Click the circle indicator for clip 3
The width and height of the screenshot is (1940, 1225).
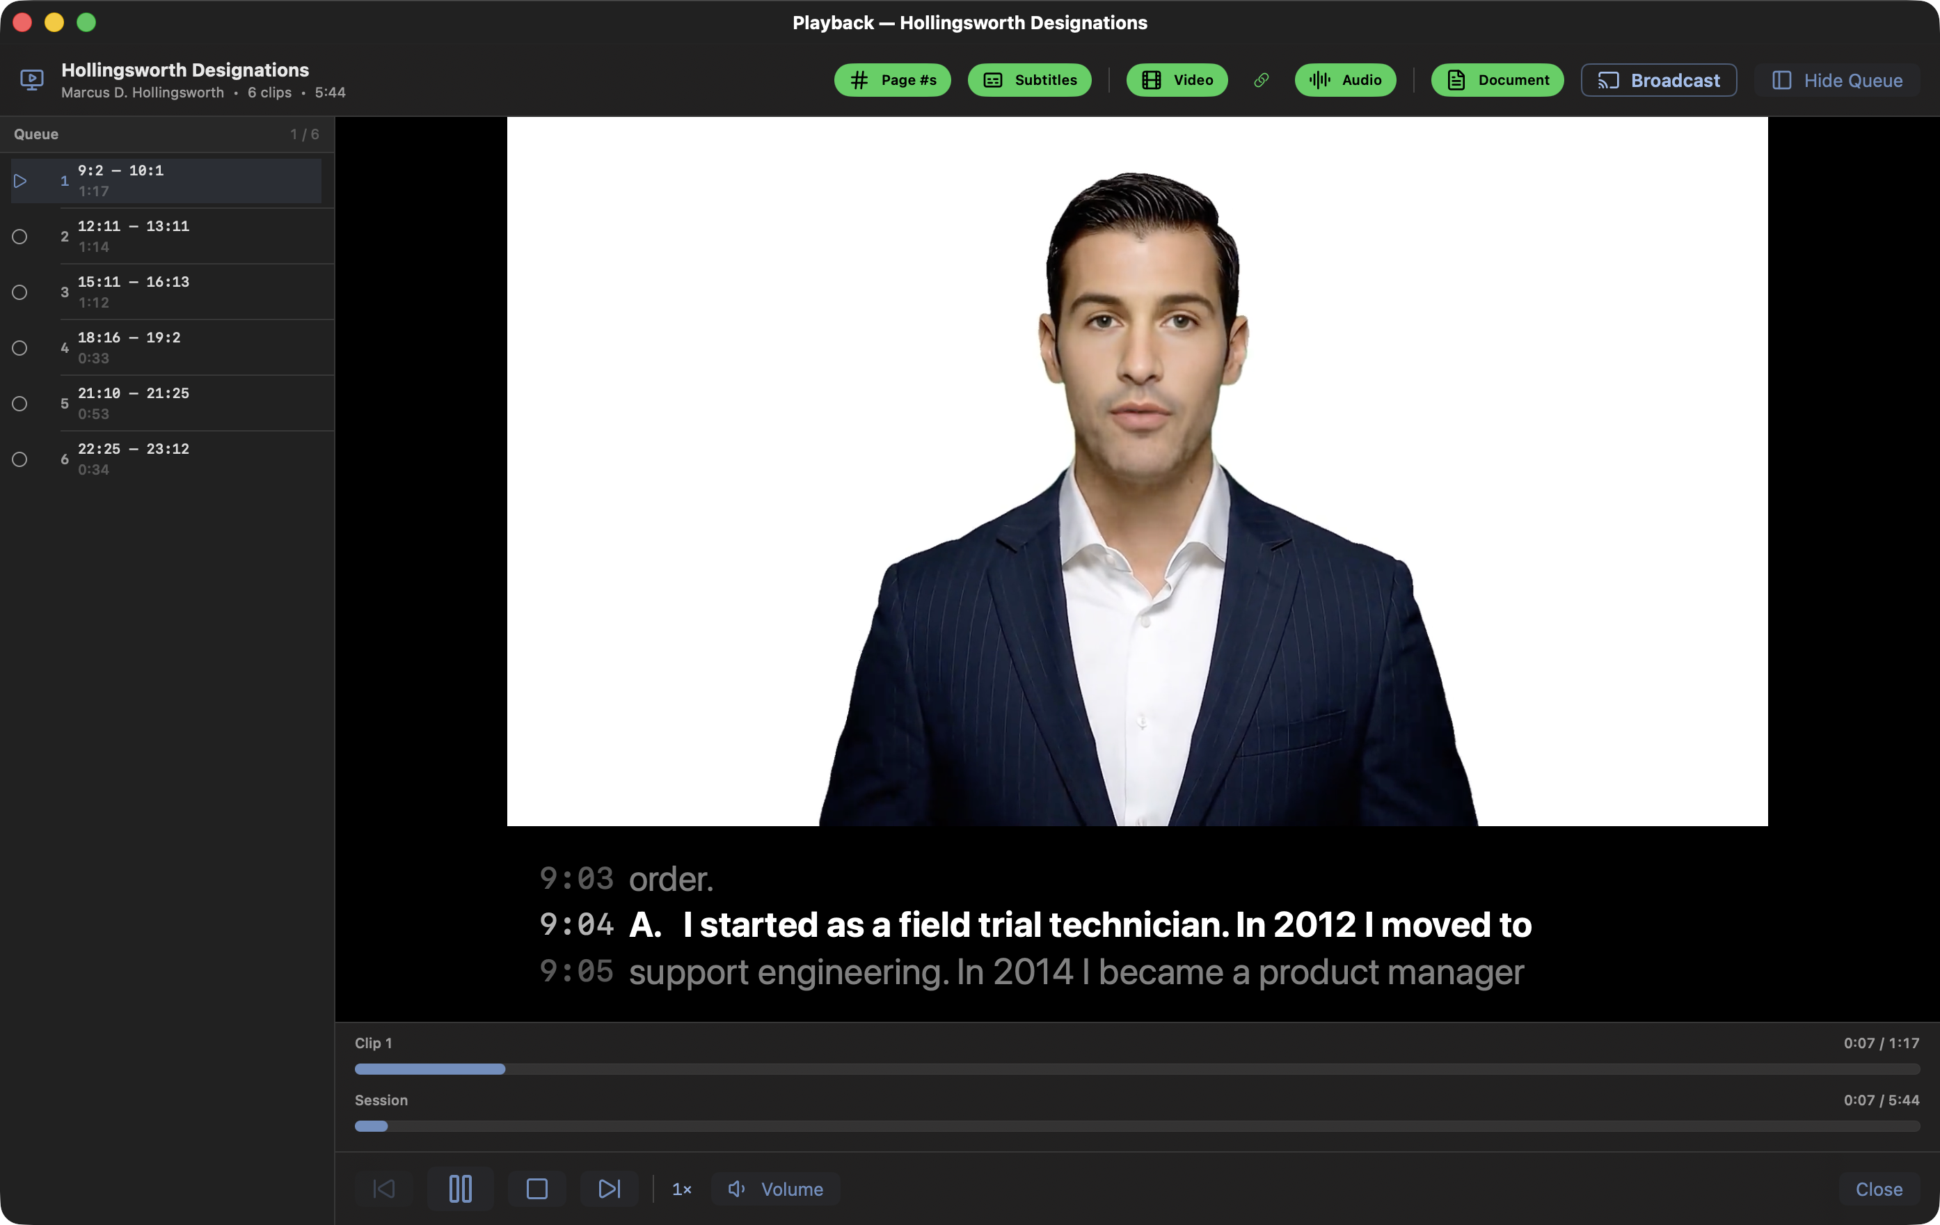(x=20, y=292)
